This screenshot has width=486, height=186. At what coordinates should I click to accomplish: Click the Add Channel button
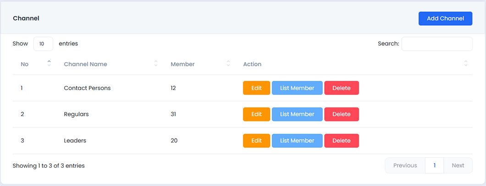(x=445, y=19)
